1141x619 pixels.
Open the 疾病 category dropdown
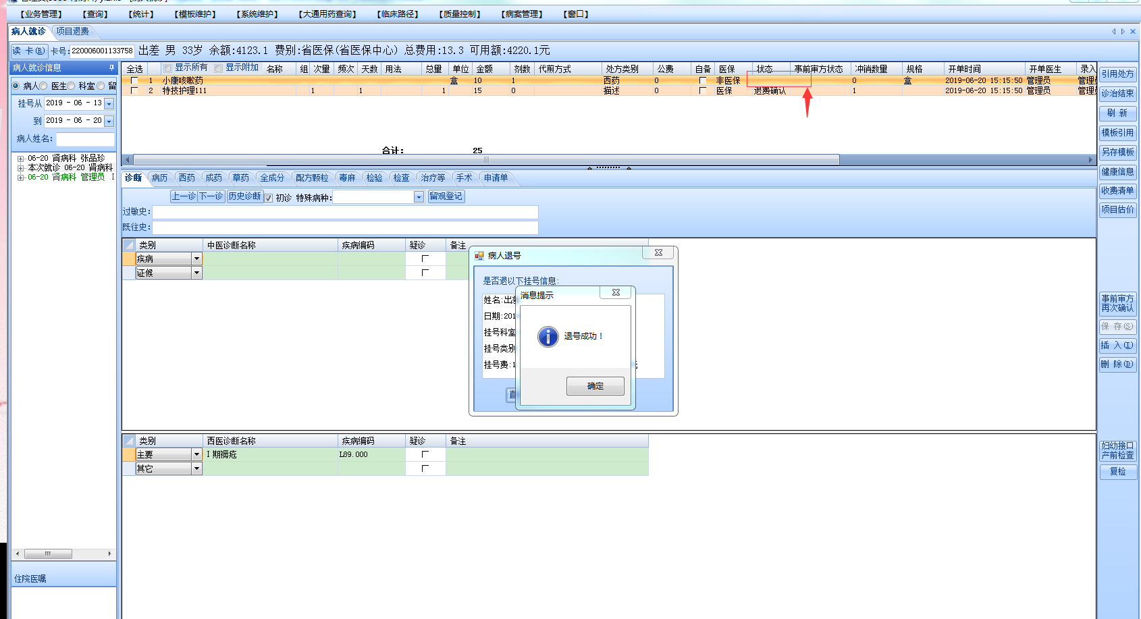196,259
